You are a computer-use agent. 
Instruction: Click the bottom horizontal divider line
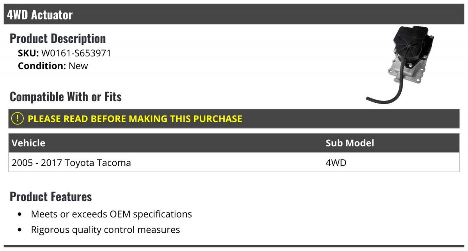click(x=234, y=246)
